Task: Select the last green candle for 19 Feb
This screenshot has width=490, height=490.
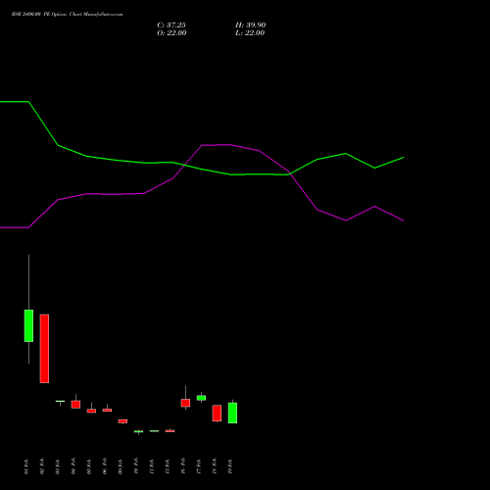Action: click(x=232, y=413)
